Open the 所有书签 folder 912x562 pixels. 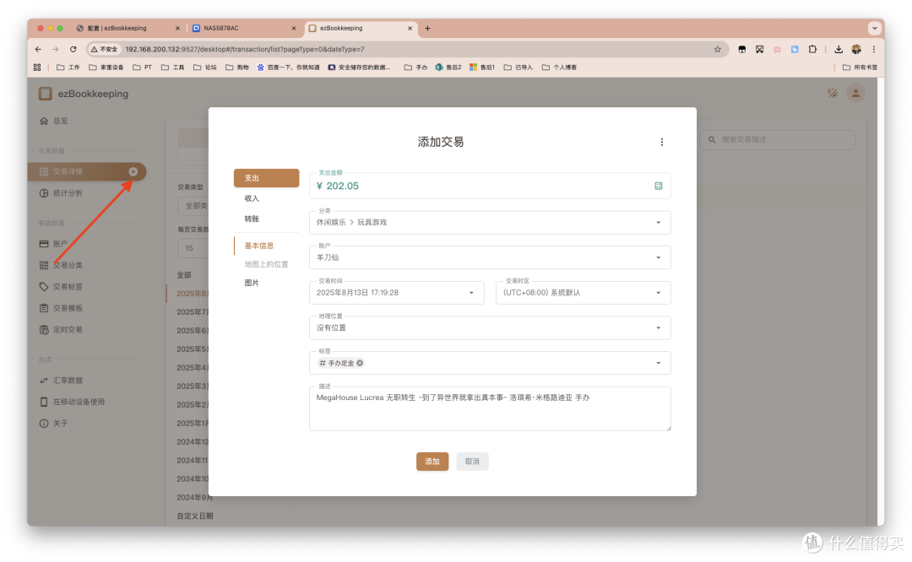[x=860, y=68]
